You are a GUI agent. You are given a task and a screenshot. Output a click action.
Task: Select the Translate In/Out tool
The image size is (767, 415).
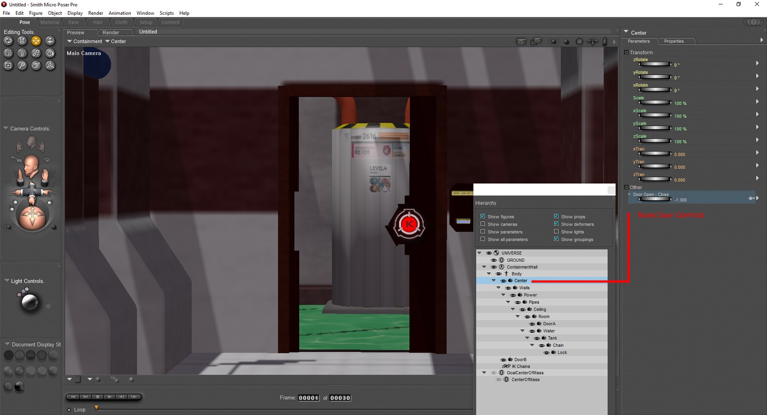tap(50, 41)
